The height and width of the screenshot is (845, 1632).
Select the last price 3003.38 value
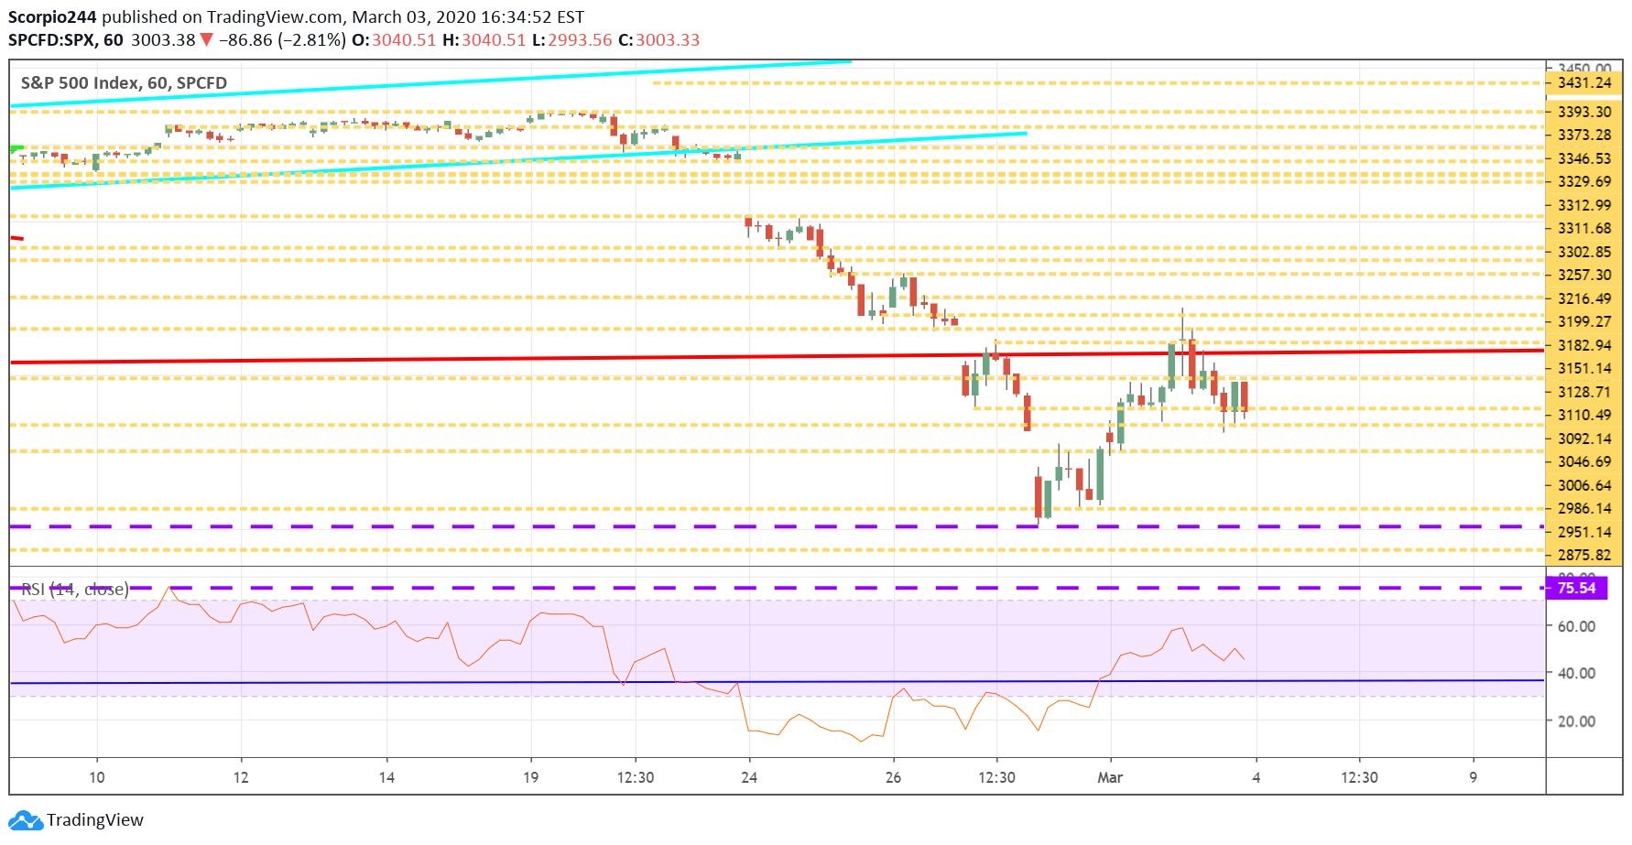(163, 40)
